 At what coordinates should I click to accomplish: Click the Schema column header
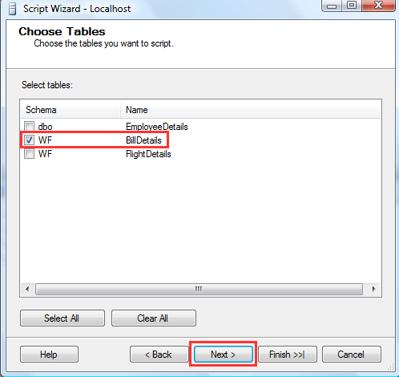pyautogui.click(x=71, y=110)
